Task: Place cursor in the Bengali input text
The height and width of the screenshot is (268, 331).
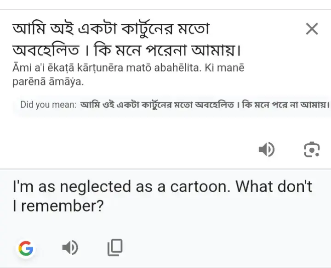Action: (x=127, y=39)
